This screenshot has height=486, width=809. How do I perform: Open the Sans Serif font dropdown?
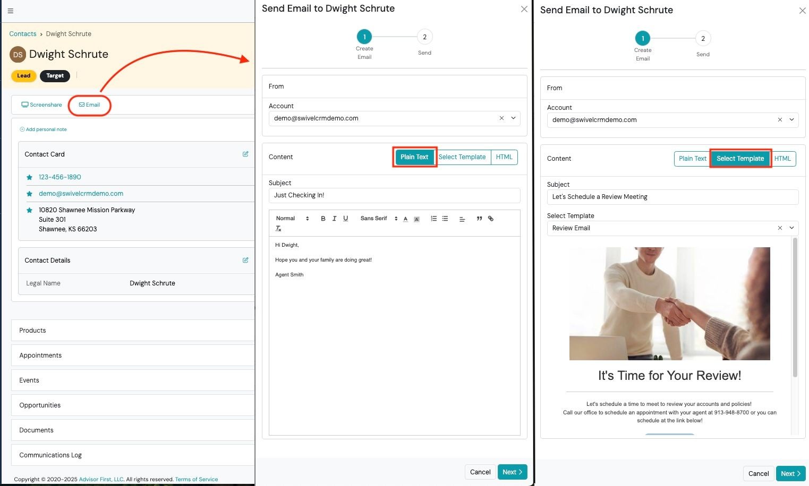coord(379,219)
